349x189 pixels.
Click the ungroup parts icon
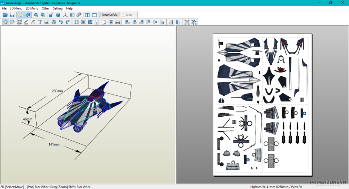(194, 22)
